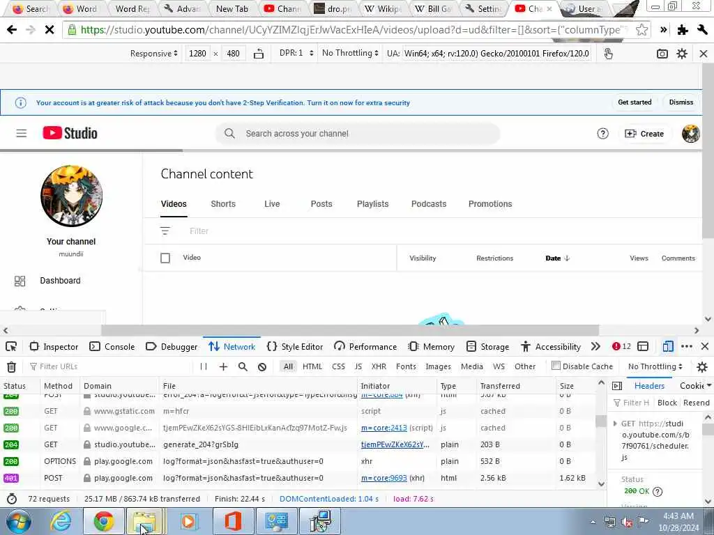Screen dimensions: 714x535
Task: Open network search magnifier icon
Action: pos(243,366)
